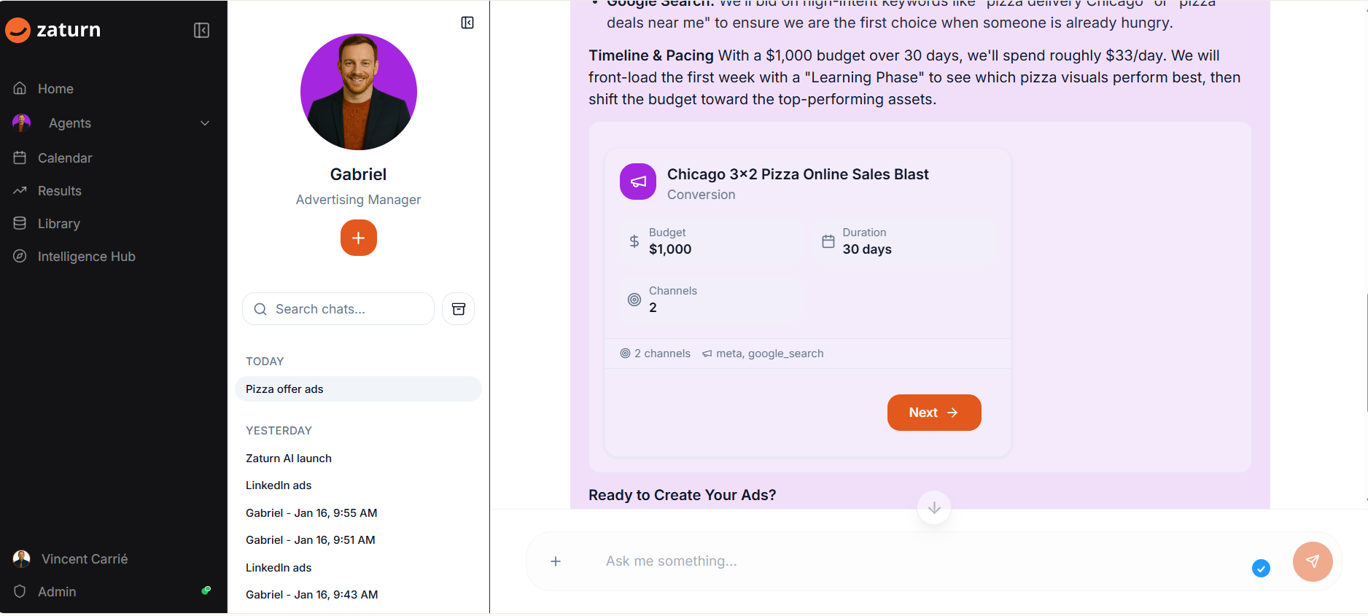Add attachment with plus icon in chat input
1368x616 pixels.
point(556,561)
